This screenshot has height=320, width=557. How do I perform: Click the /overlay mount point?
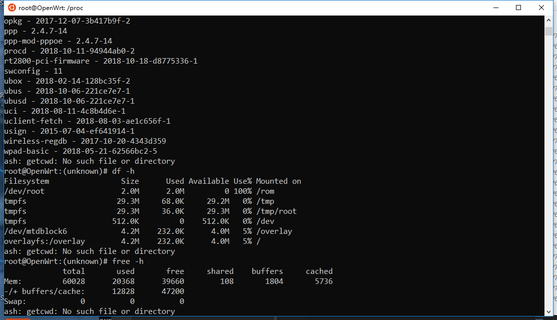(274, 231)
